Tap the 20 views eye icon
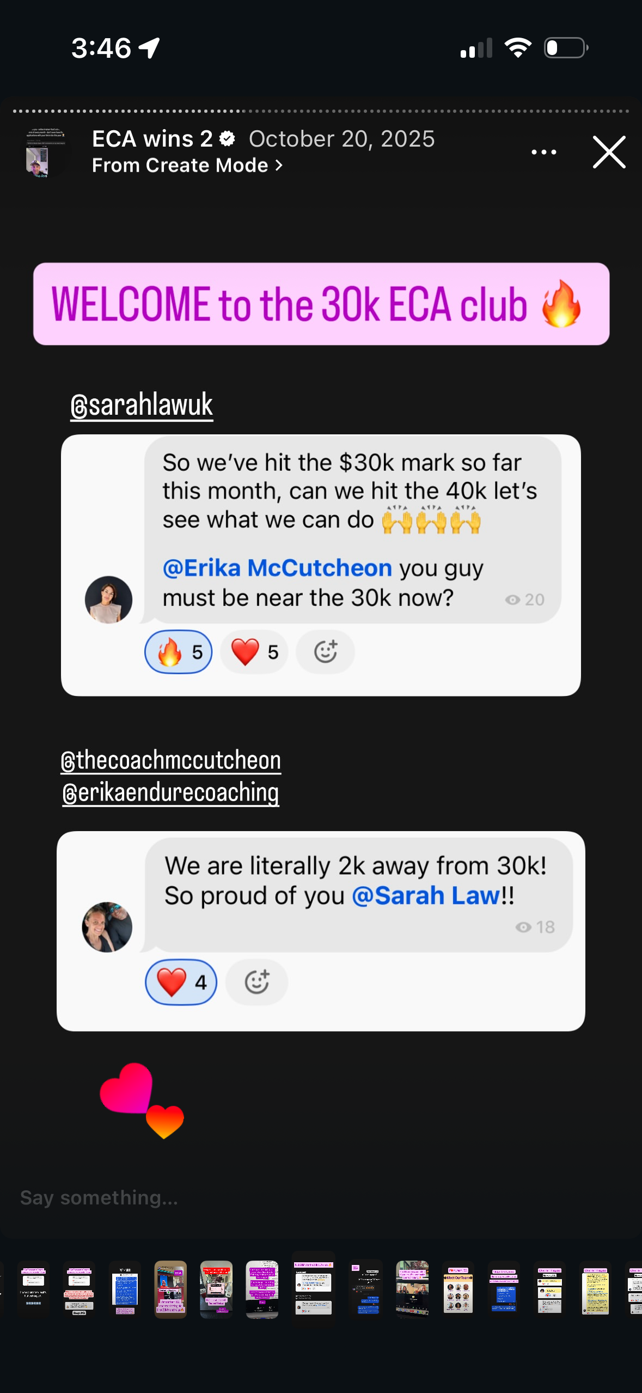 pos(512,599)
